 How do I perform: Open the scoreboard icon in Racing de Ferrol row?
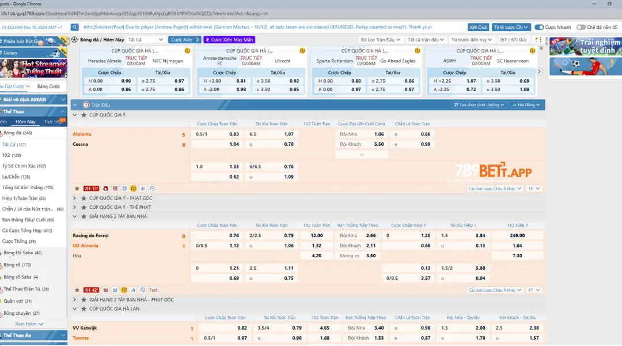(x=115, y=290)
